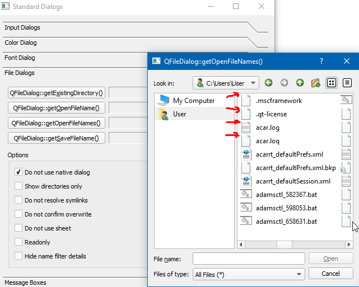Enable Show directories only option
359x287 pixels.
pos(19,186)
